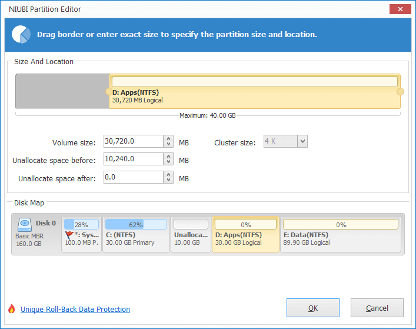This screenshot has height=329, width=416.
Task: Click the Unallocate space after field
Action: point(134,177)
